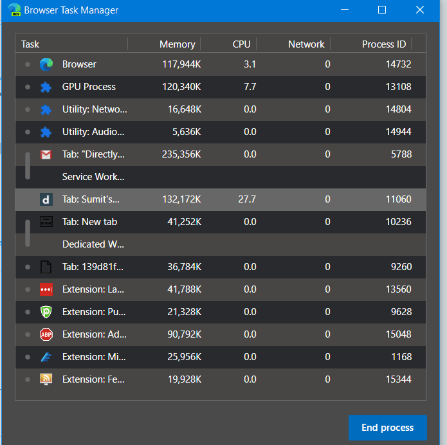447x445 pixels.
Task: Click process ID 9260
Action: [401, 267]
